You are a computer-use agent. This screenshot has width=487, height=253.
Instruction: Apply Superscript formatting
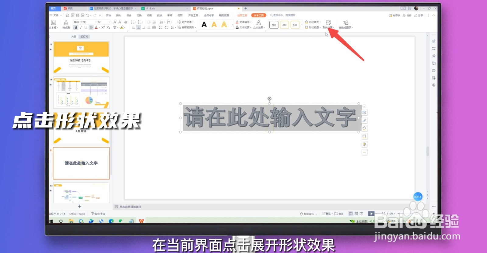click(x=103, y=27)
